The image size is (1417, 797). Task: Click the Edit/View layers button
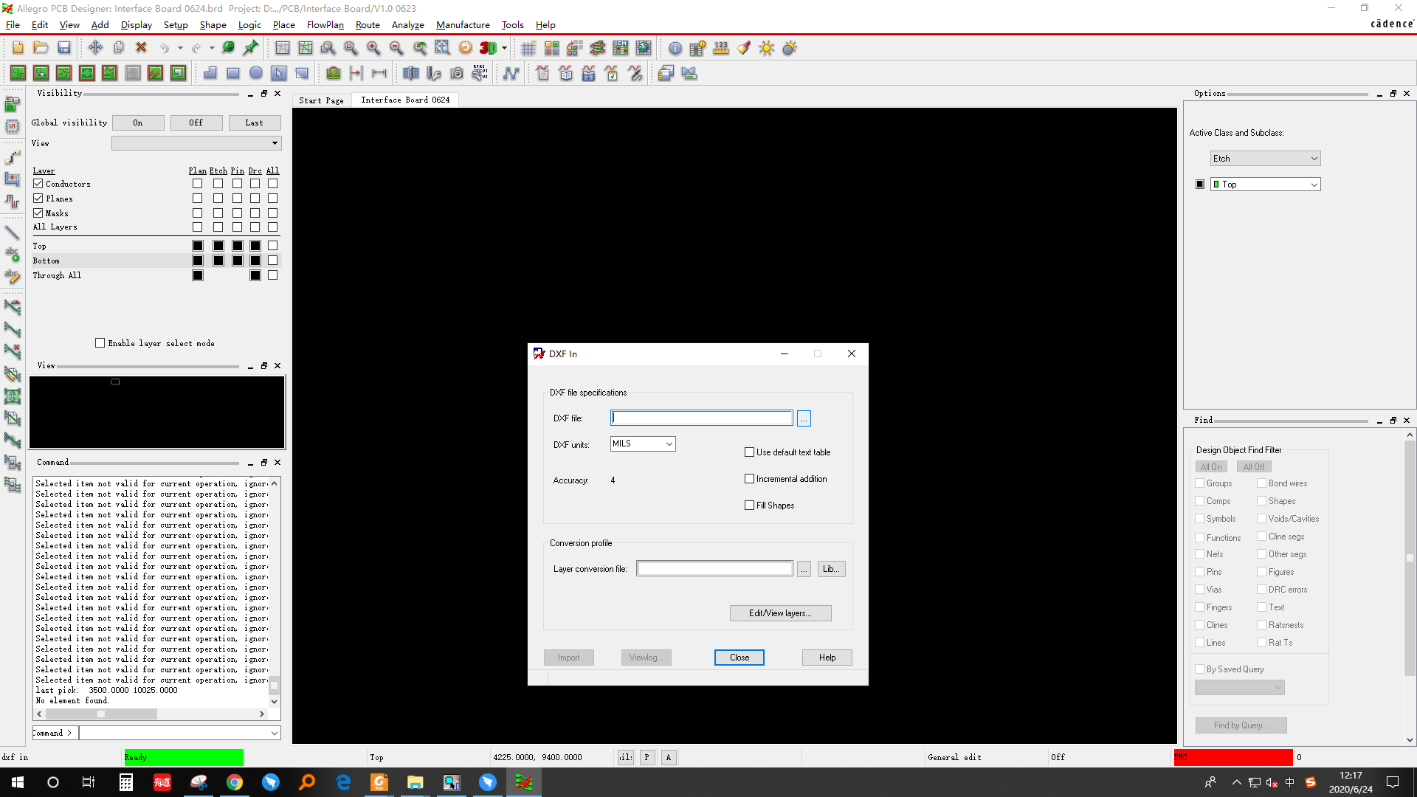(780, 613)
